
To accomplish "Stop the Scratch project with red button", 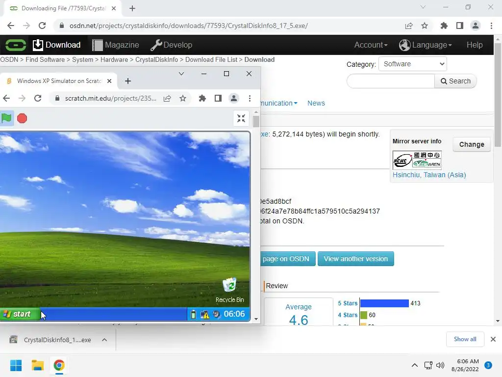I will pos(22,118).
